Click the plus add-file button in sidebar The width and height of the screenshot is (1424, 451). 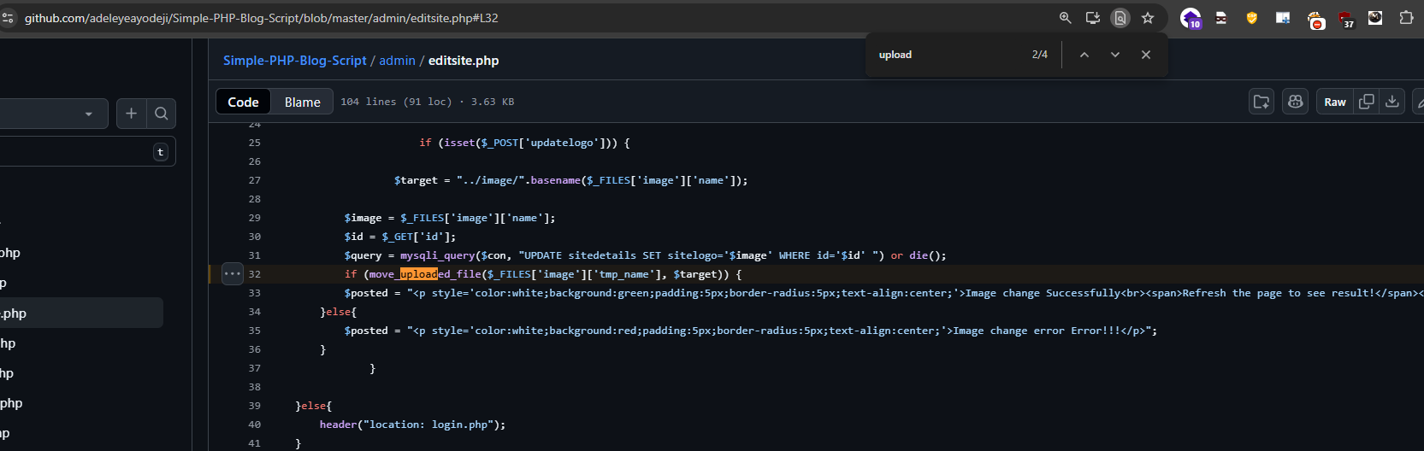pyautogui.click(x=131, y=114)
